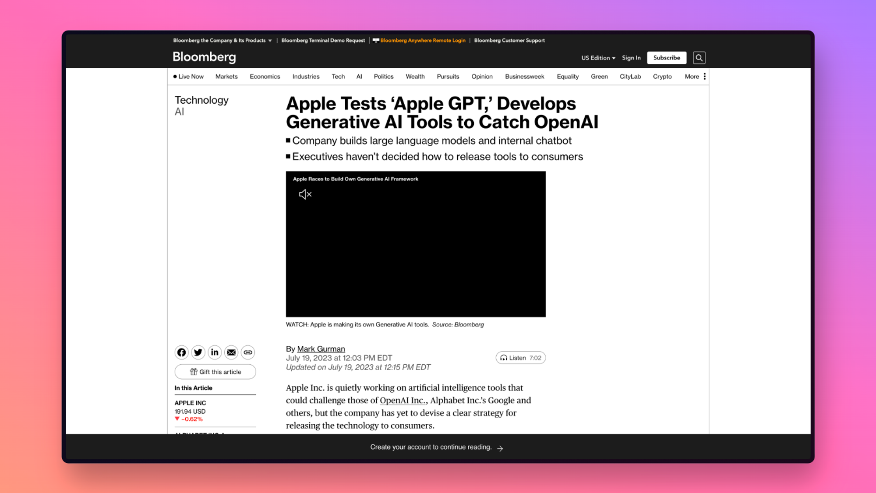Share article via email icon
Screen dimensions: 876x493
[231, 352]
